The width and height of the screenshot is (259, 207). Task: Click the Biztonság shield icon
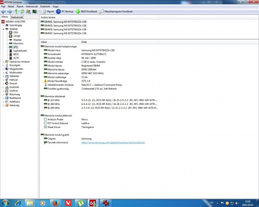[x=7, y=94]
